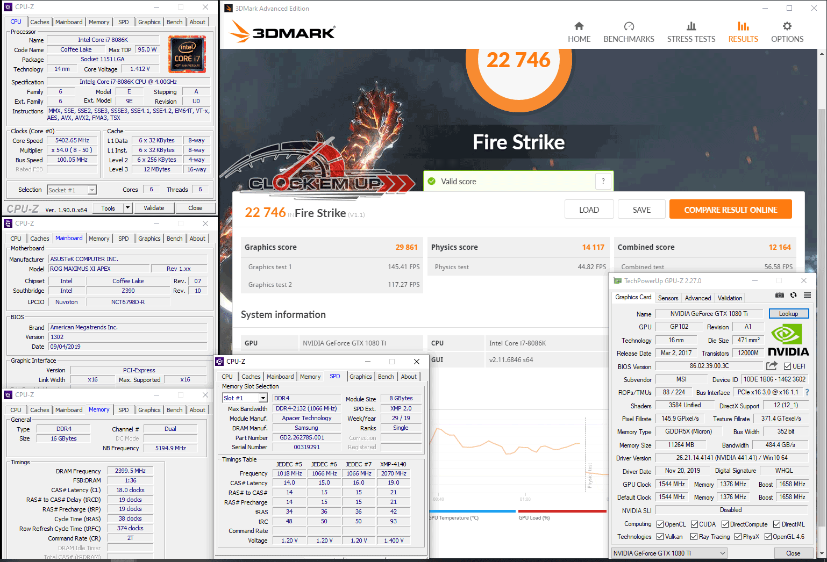Click the valid score help question mark
The height and width of the screenshot is (562, 827).
[x=603, y=181]
